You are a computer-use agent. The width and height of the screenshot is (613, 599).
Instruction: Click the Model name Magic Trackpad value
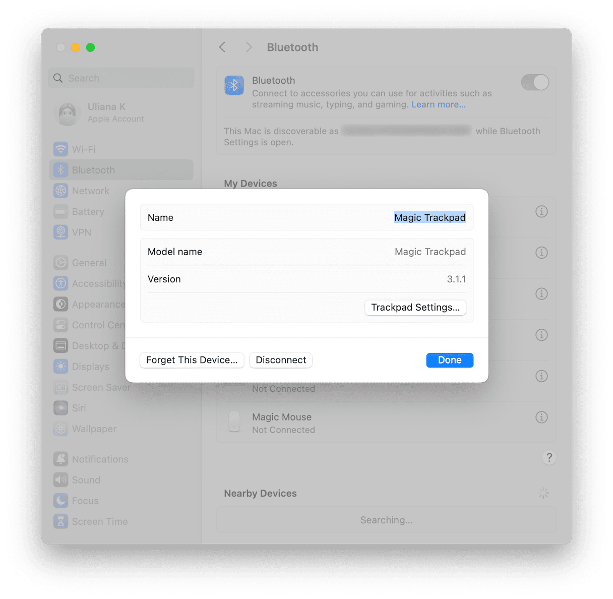430,252
